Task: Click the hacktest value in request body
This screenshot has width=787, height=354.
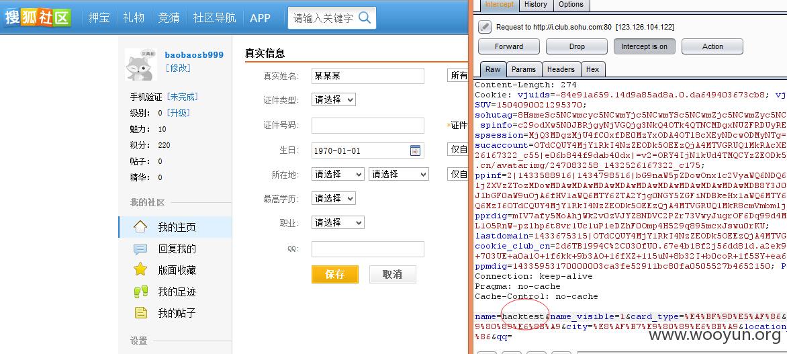Action: (523, 316)
